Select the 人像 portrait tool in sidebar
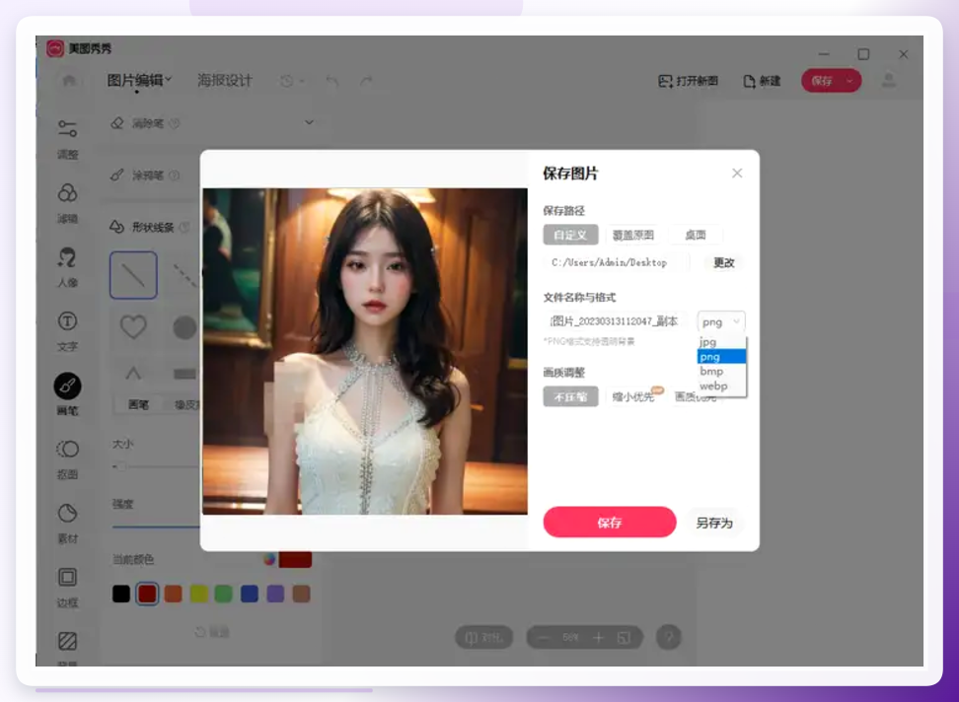This screenshot has height=702, width=959. coord(67,267)
